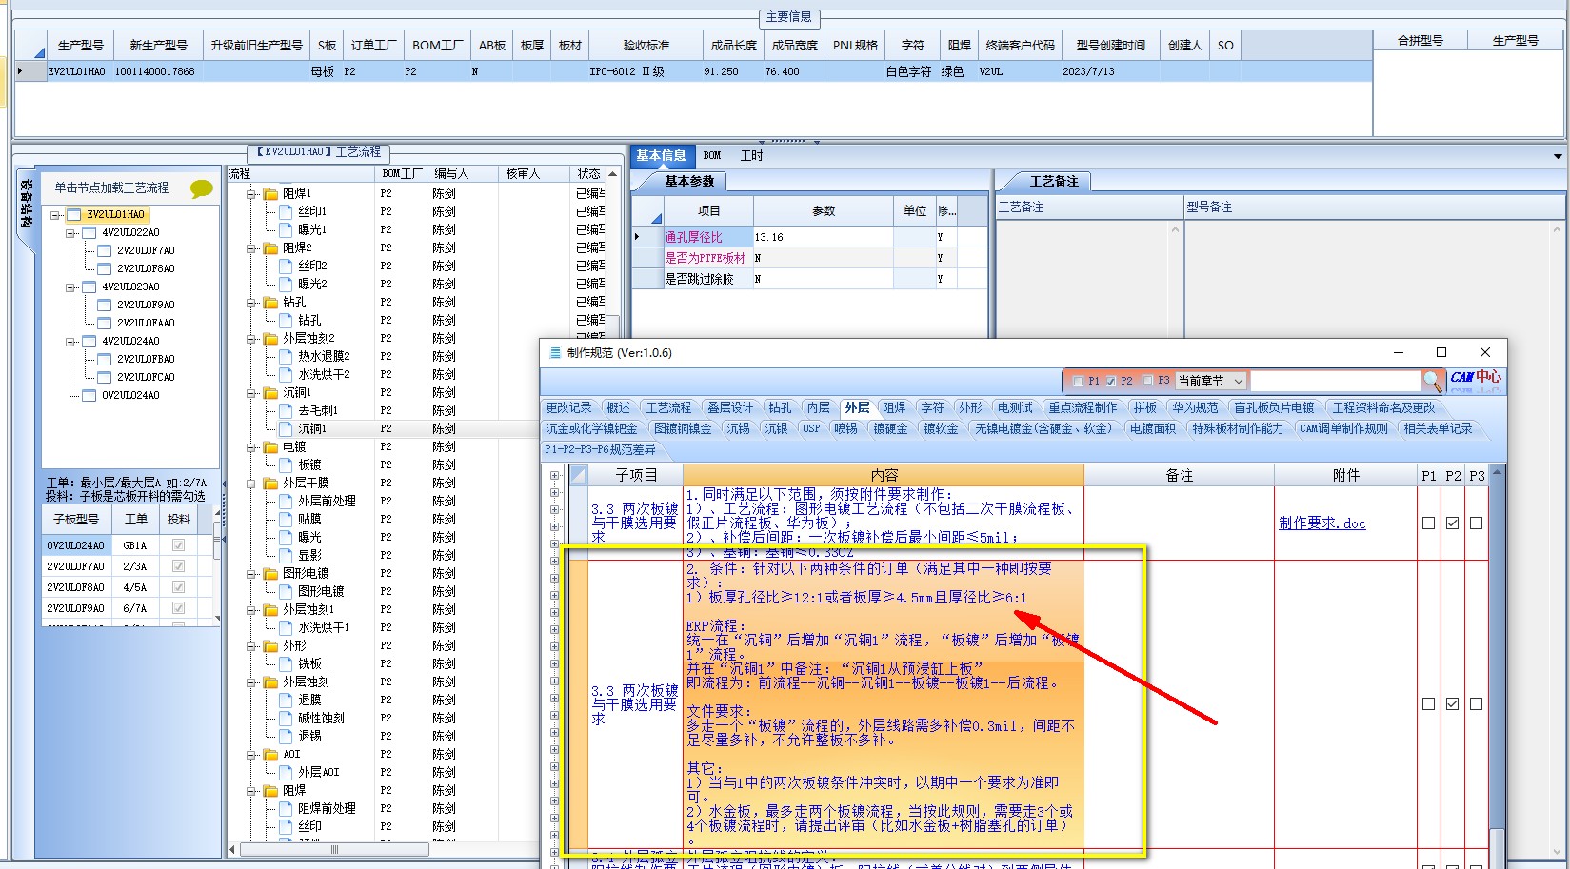Click the 电镀 folder icon
Viewport: 1570px width, 869px height.
point(270,446)
